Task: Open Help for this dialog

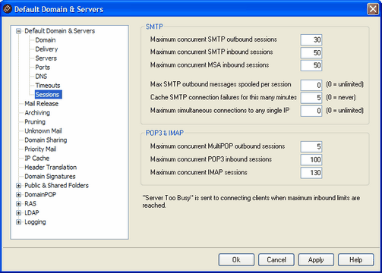Action: (x=356, y=260)
